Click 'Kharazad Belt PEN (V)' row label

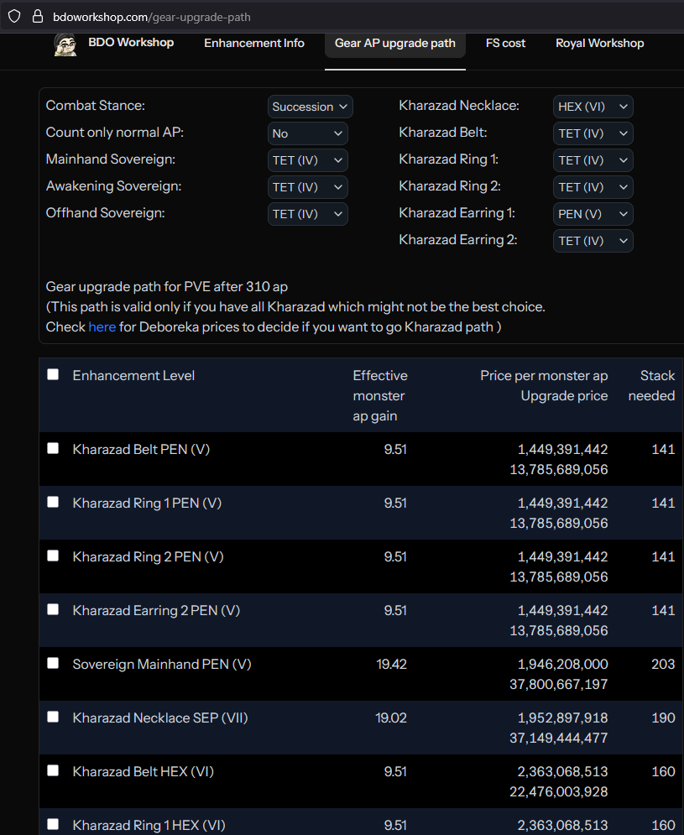click(141, 450)
